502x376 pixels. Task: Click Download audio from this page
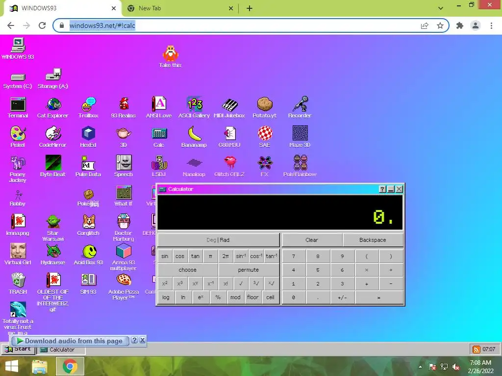[70, 341]
